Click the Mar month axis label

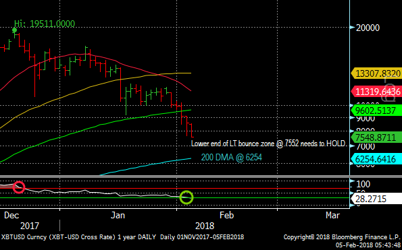(332, 215)
